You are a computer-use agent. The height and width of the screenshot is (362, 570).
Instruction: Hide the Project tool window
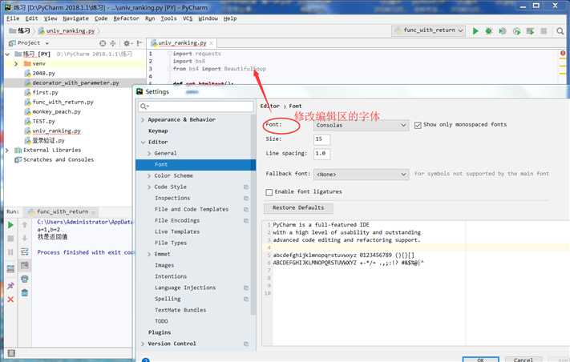tap(139, 43)
